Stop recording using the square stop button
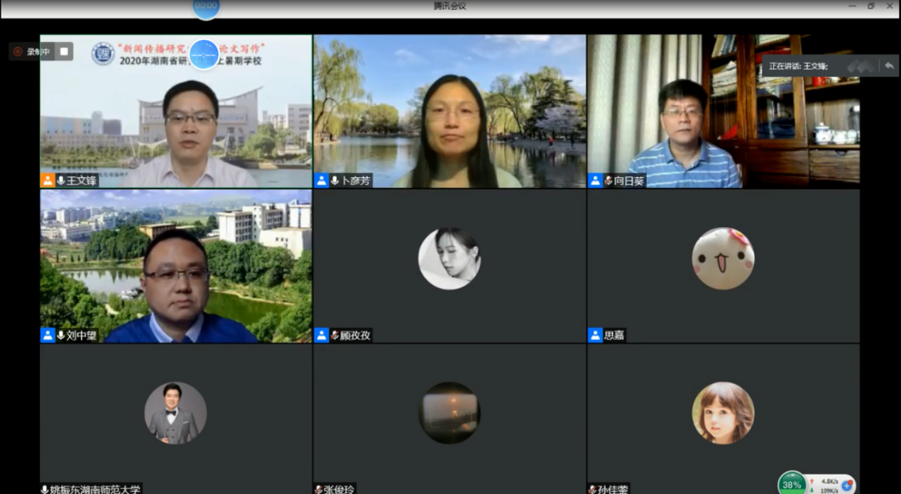This screenshot has height=494, width=901. 64,51
